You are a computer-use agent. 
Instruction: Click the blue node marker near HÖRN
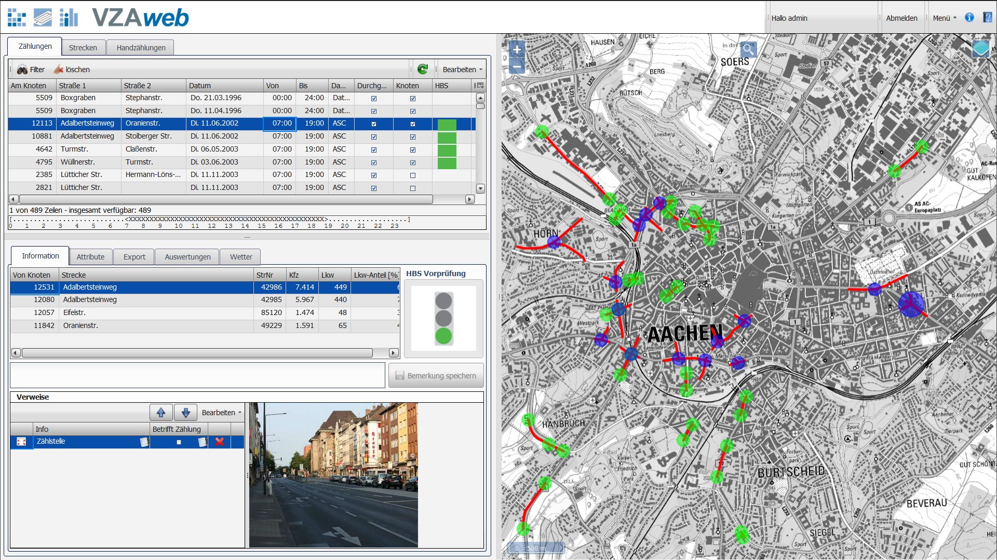554,242
